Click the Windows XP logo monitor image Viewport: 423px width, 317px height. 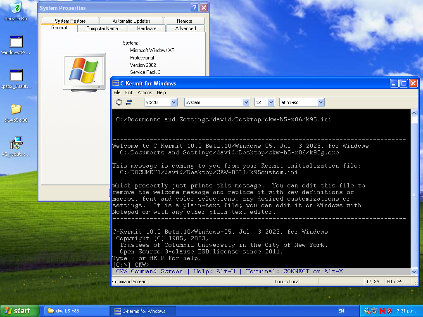[x=84, y=73]
